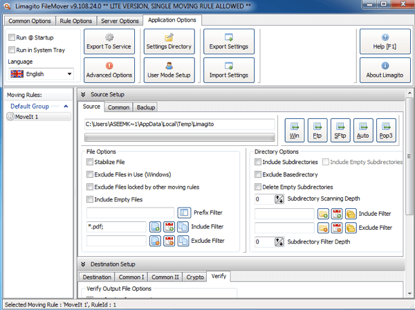This screenshot has width=415, height=310.
Task: Click the Import Settings button
Action: coord(229,70)
